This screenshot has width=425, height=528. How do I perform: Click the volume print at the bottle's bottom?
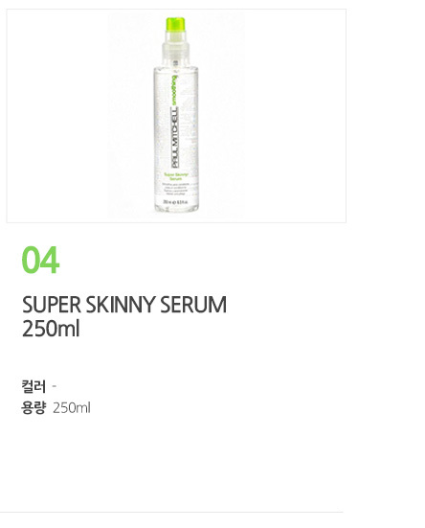(175, 202)
